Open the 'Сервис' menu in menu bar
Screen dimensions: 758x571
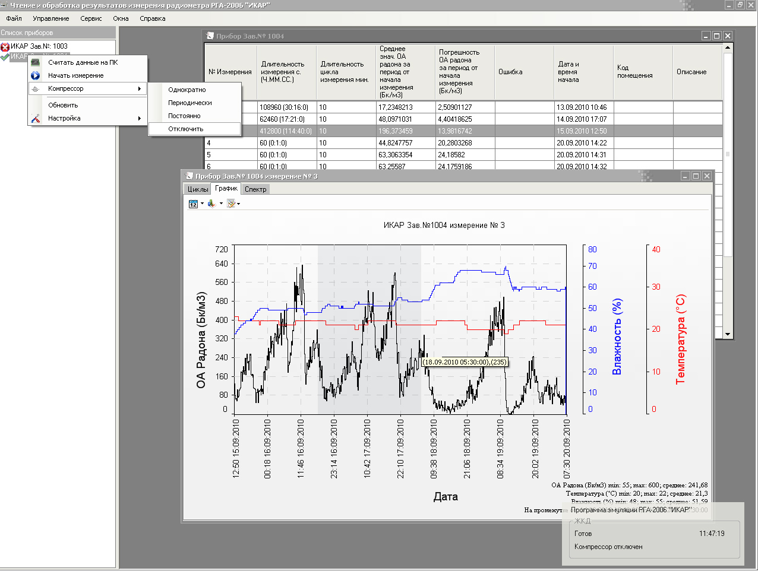click(91, 18)
